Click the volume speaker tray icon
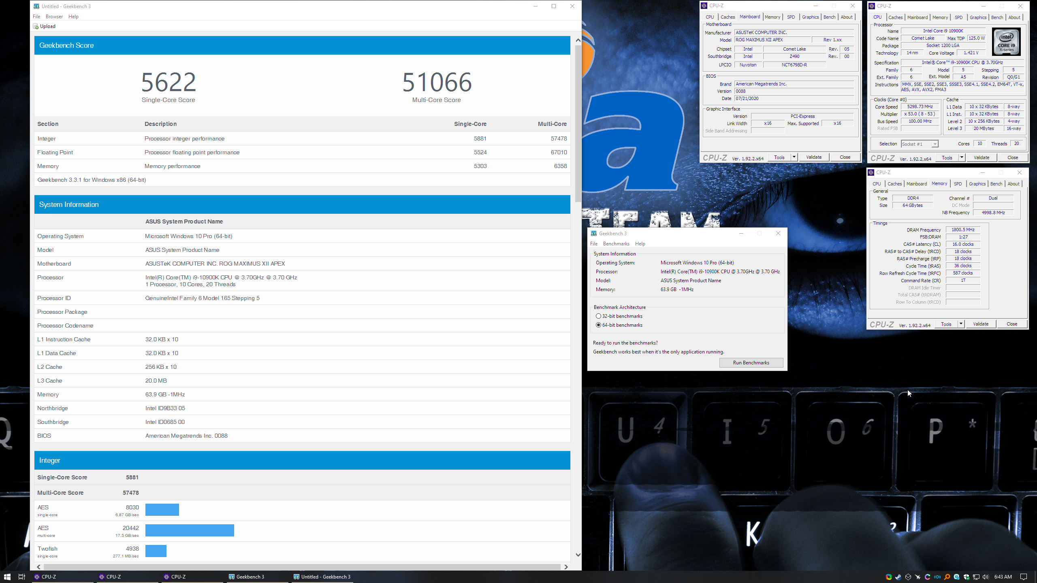The height and width of the screenshot is (583, 1037). [x=986, y=577]
